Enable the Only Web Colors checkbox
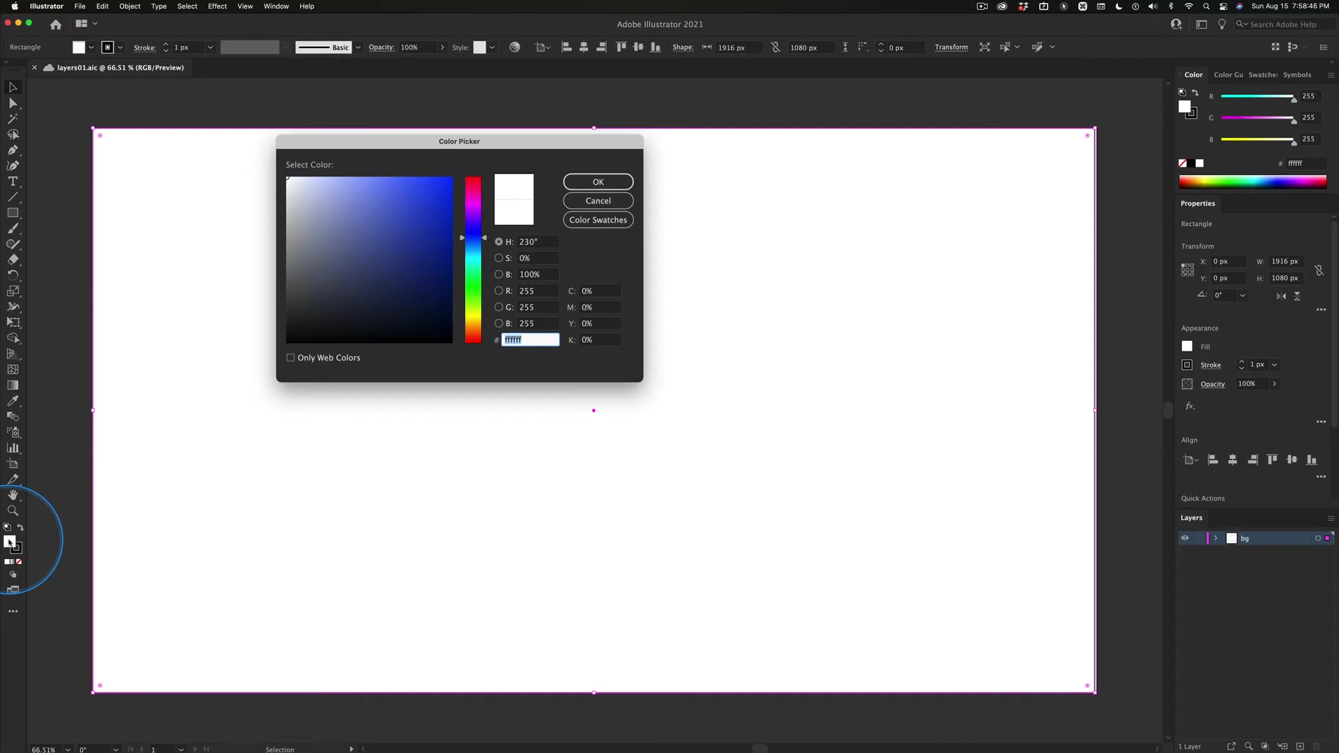Image resolution: width=1339 pixels, height=753 pixels. click(291, 357)
